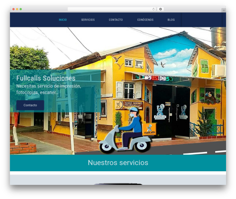Go to the SERVICIOS page
The width and height of the screenshot is (236, 199).
(x=88, y=20)
